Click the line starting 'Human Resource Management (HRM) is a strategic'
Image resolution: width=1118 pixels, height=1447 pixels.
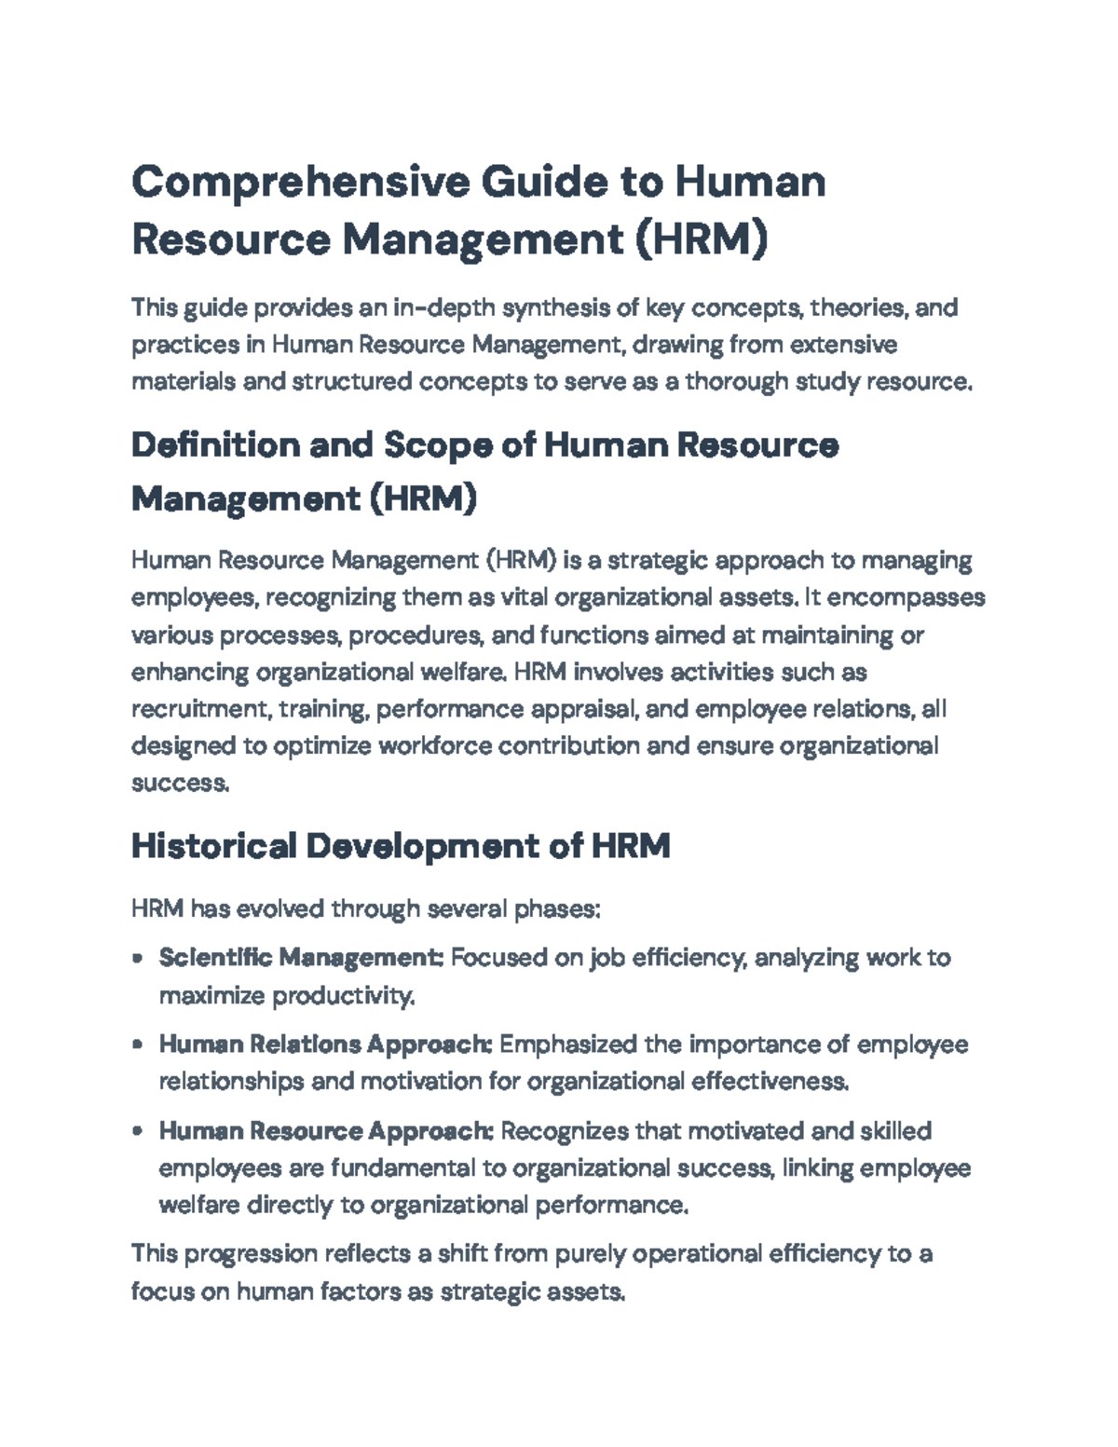point(552,561)
